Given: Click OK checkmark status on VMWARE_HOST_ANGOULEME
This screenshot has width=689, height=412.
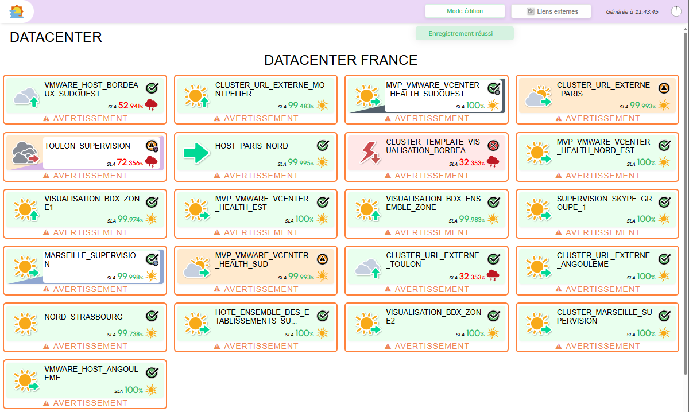Looking at the screenshot, I should [x=152, y=372].
